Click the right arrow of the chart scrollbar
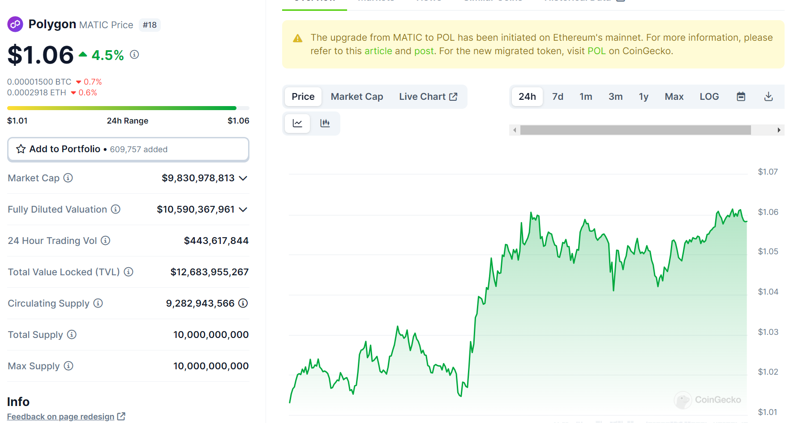This screenshot has height=423, width=794. tap(779, 130)
